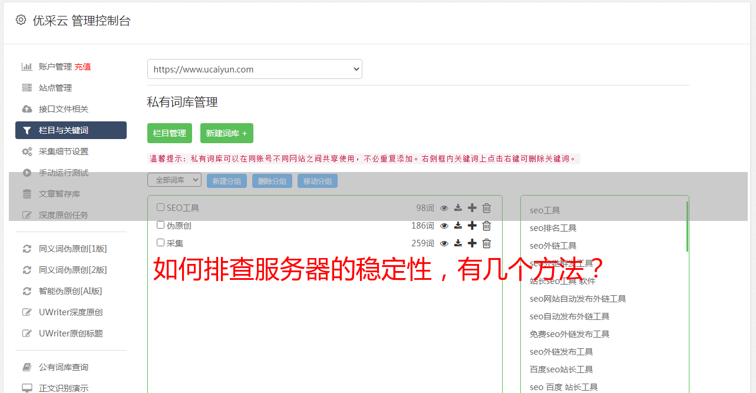Go to 采集细节设置 menu item
This screenshot has height=393, width=756.
[64, 151]
